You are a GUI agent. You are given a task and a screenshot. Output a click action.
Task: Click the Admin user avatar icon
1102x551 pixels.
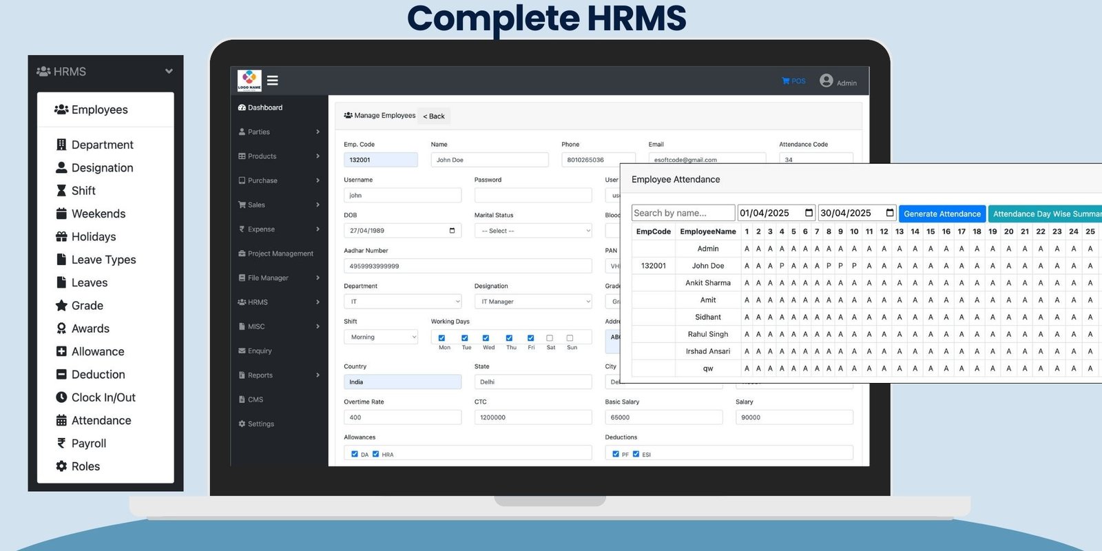click(826, 81)
